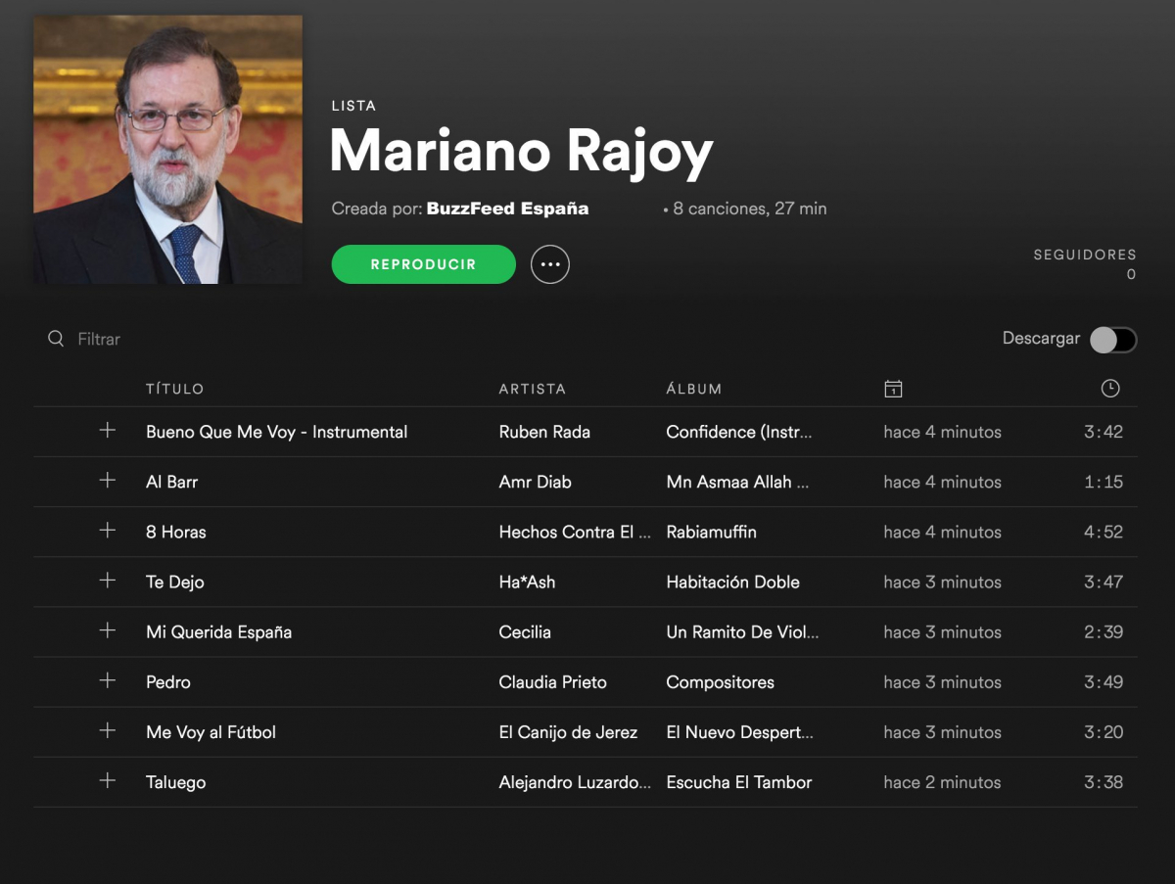Click the Mariano Rajoy playlist cover image

click(x=168, y=150)
